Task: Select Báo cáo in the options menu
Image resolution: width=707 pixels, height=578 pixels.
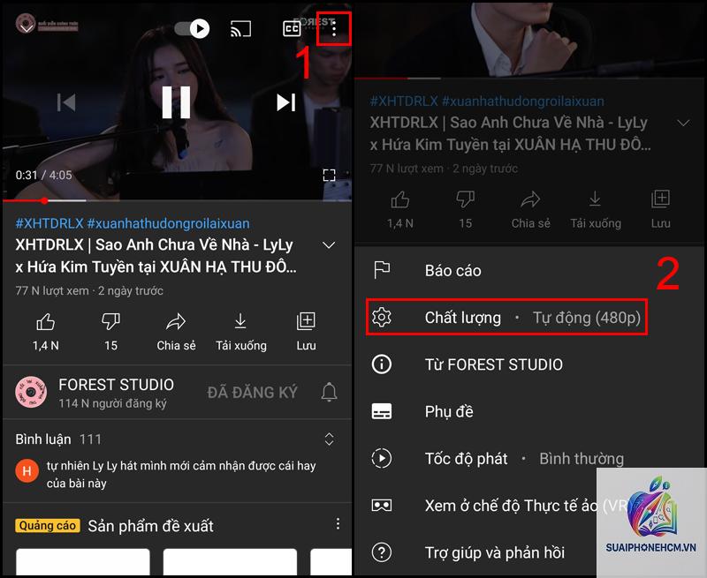Action: tap(529, 271)
